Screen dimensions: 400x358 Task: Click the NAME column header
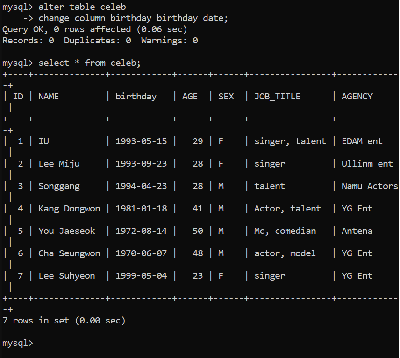49,96
